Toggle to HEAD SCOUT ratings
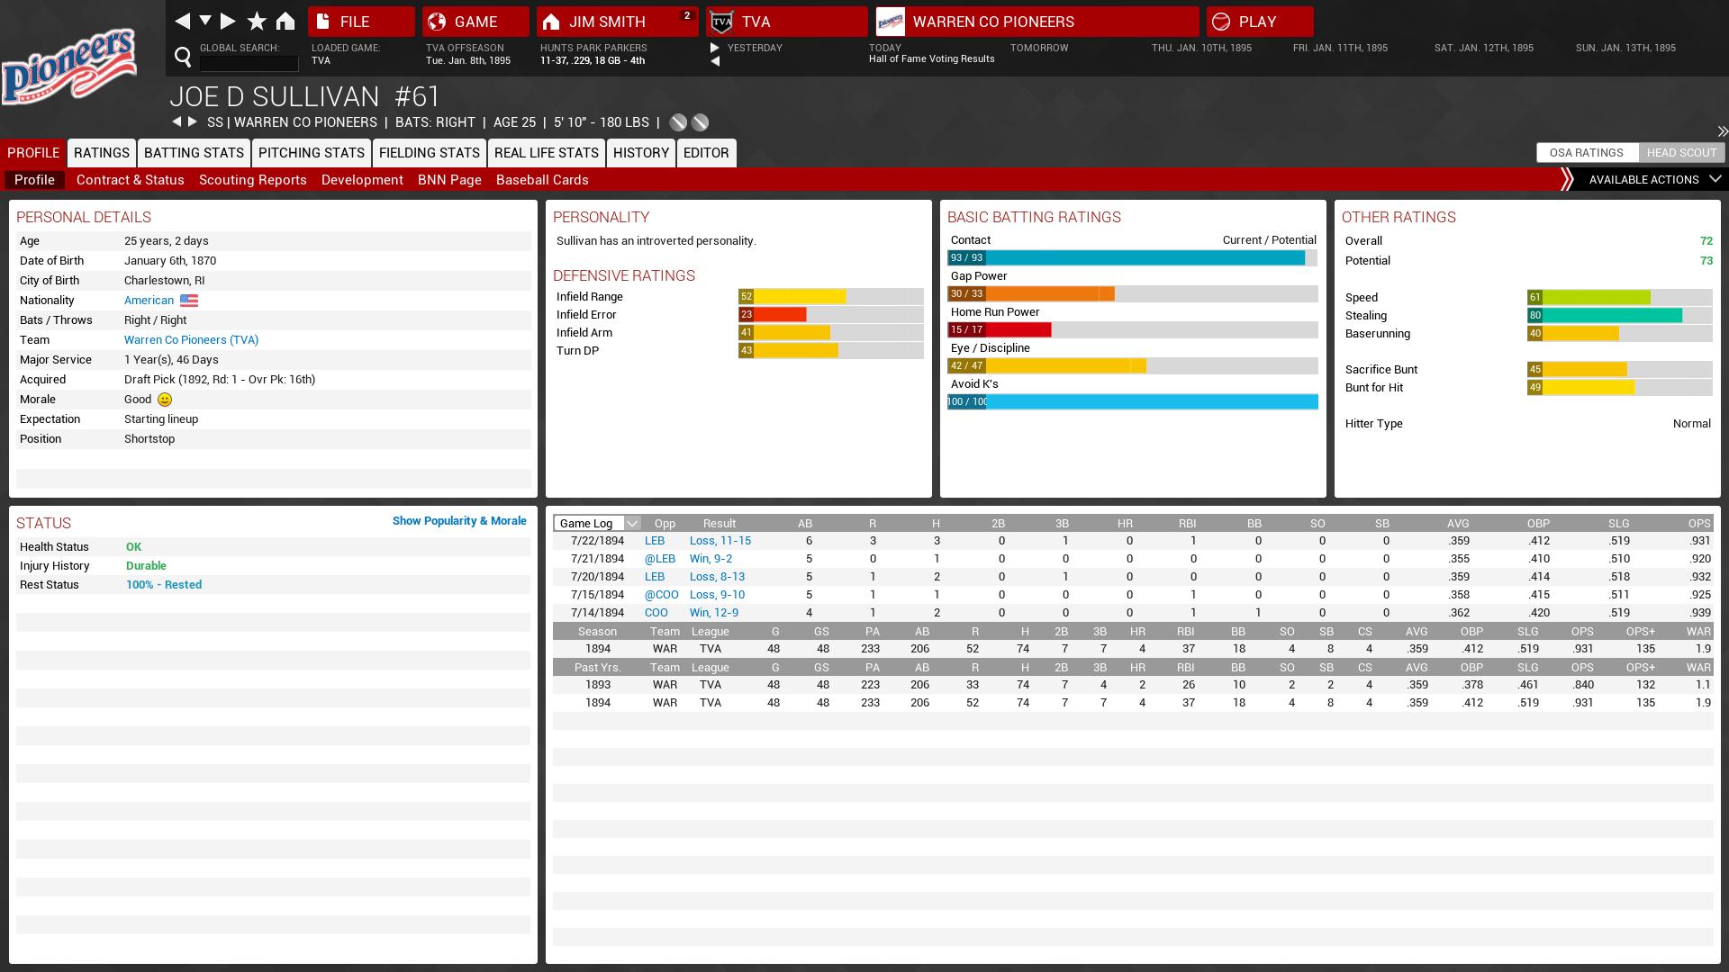This screenshot has width=1729, height=972. pos(1681,153)
